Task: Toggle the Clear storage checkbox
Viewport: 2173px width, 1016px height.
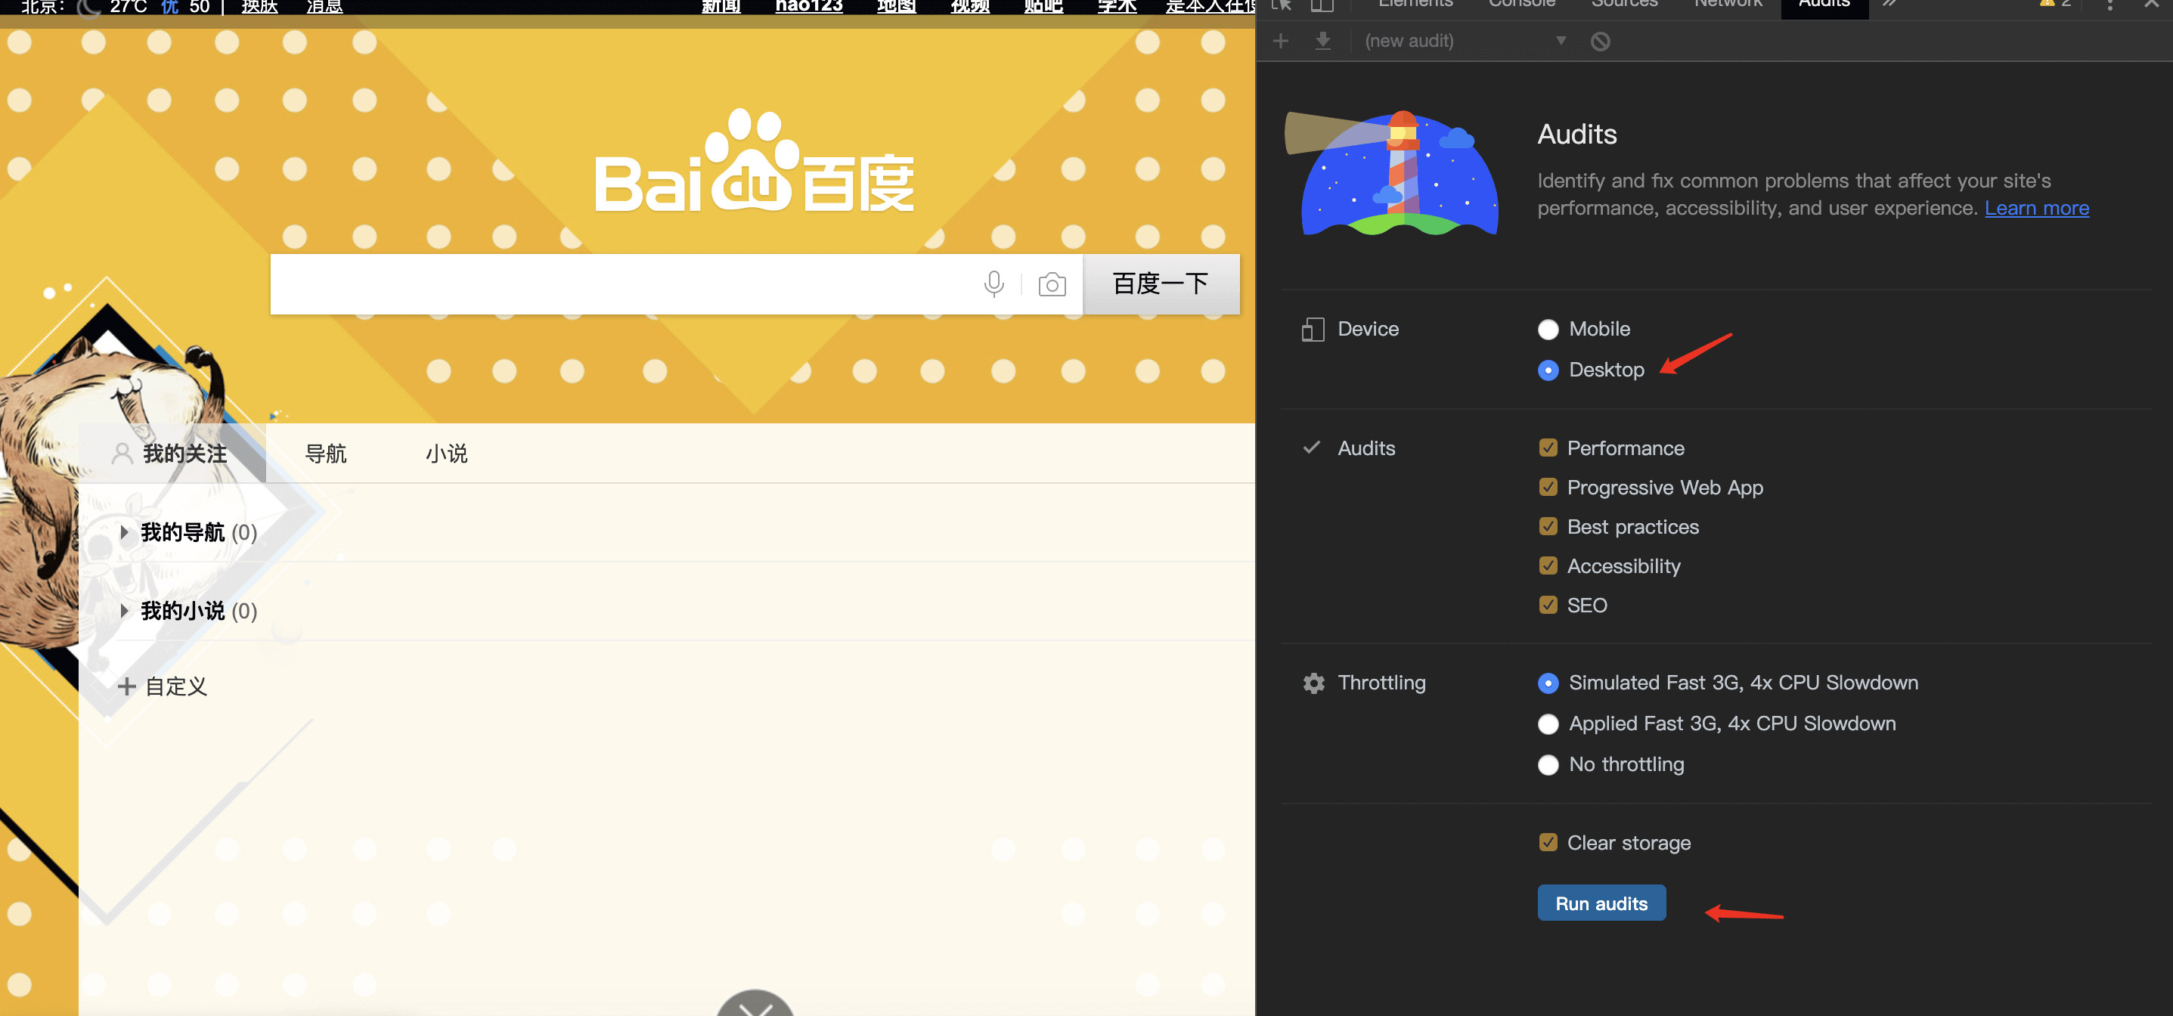Action: (x=1548, y=842)
